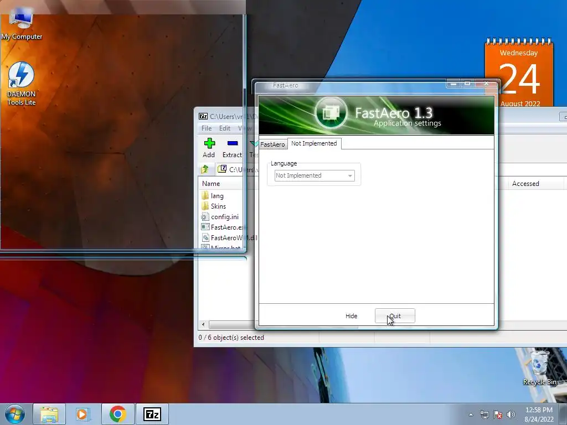
Task: Select the Skins folder
Action: click(218, 206)
